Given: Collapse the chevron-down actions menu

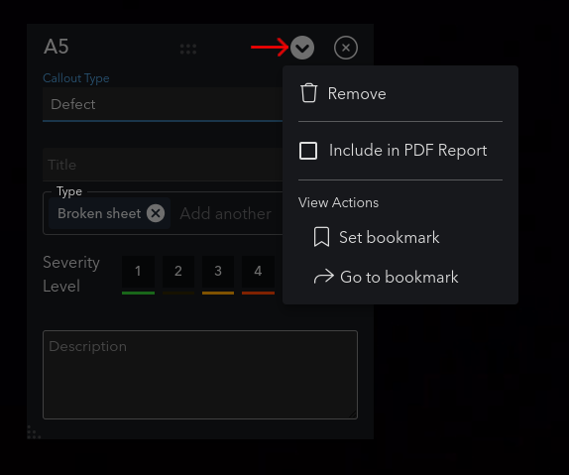Looking at the screenshot, I should (x=302, y=48).
